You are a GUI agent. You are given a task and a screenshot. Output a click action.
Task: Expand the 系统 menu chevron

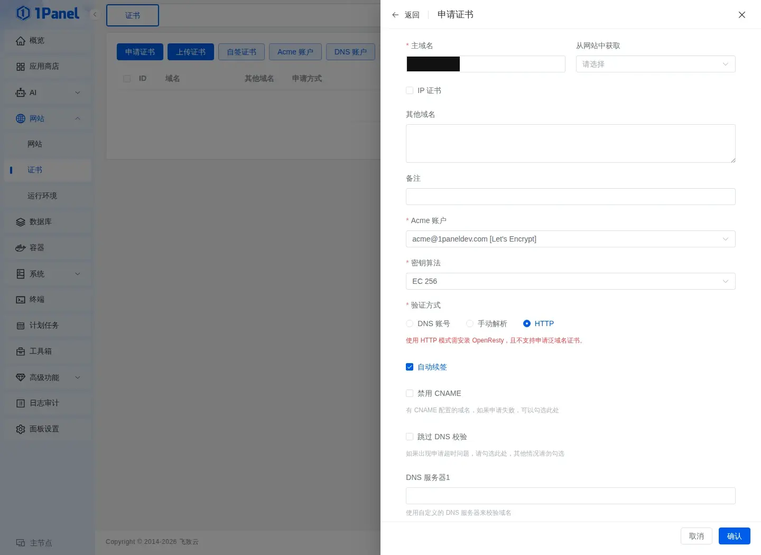(78, 274)
